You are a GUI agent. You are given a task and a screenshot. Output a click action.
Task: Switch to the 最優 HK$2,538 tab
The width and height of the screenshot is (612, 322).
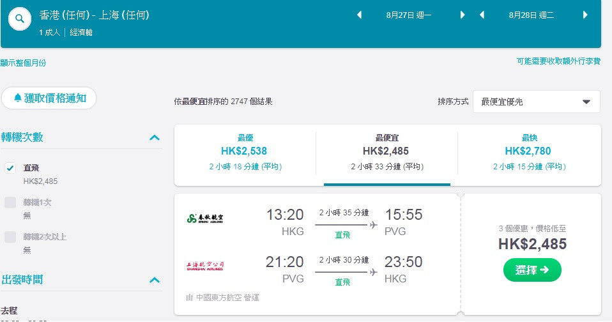(x=245, y=152)
